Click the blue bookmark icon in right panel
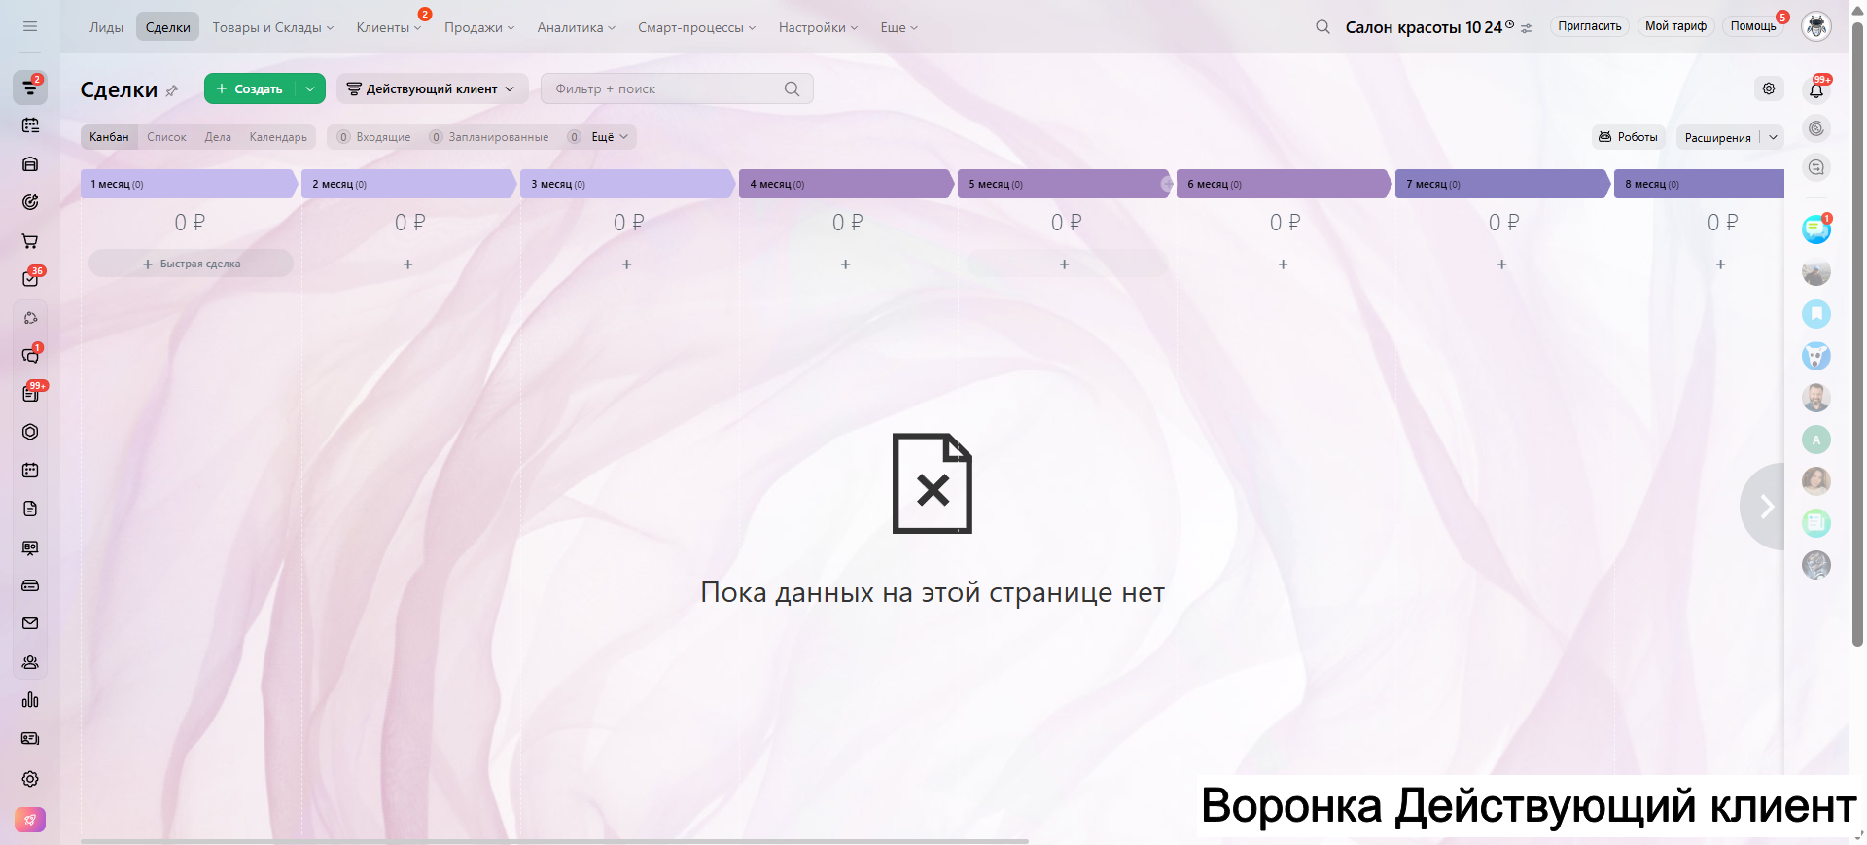Image resolution: width=1867 pixels, height=845 pixels. [x=1816, y=314]
